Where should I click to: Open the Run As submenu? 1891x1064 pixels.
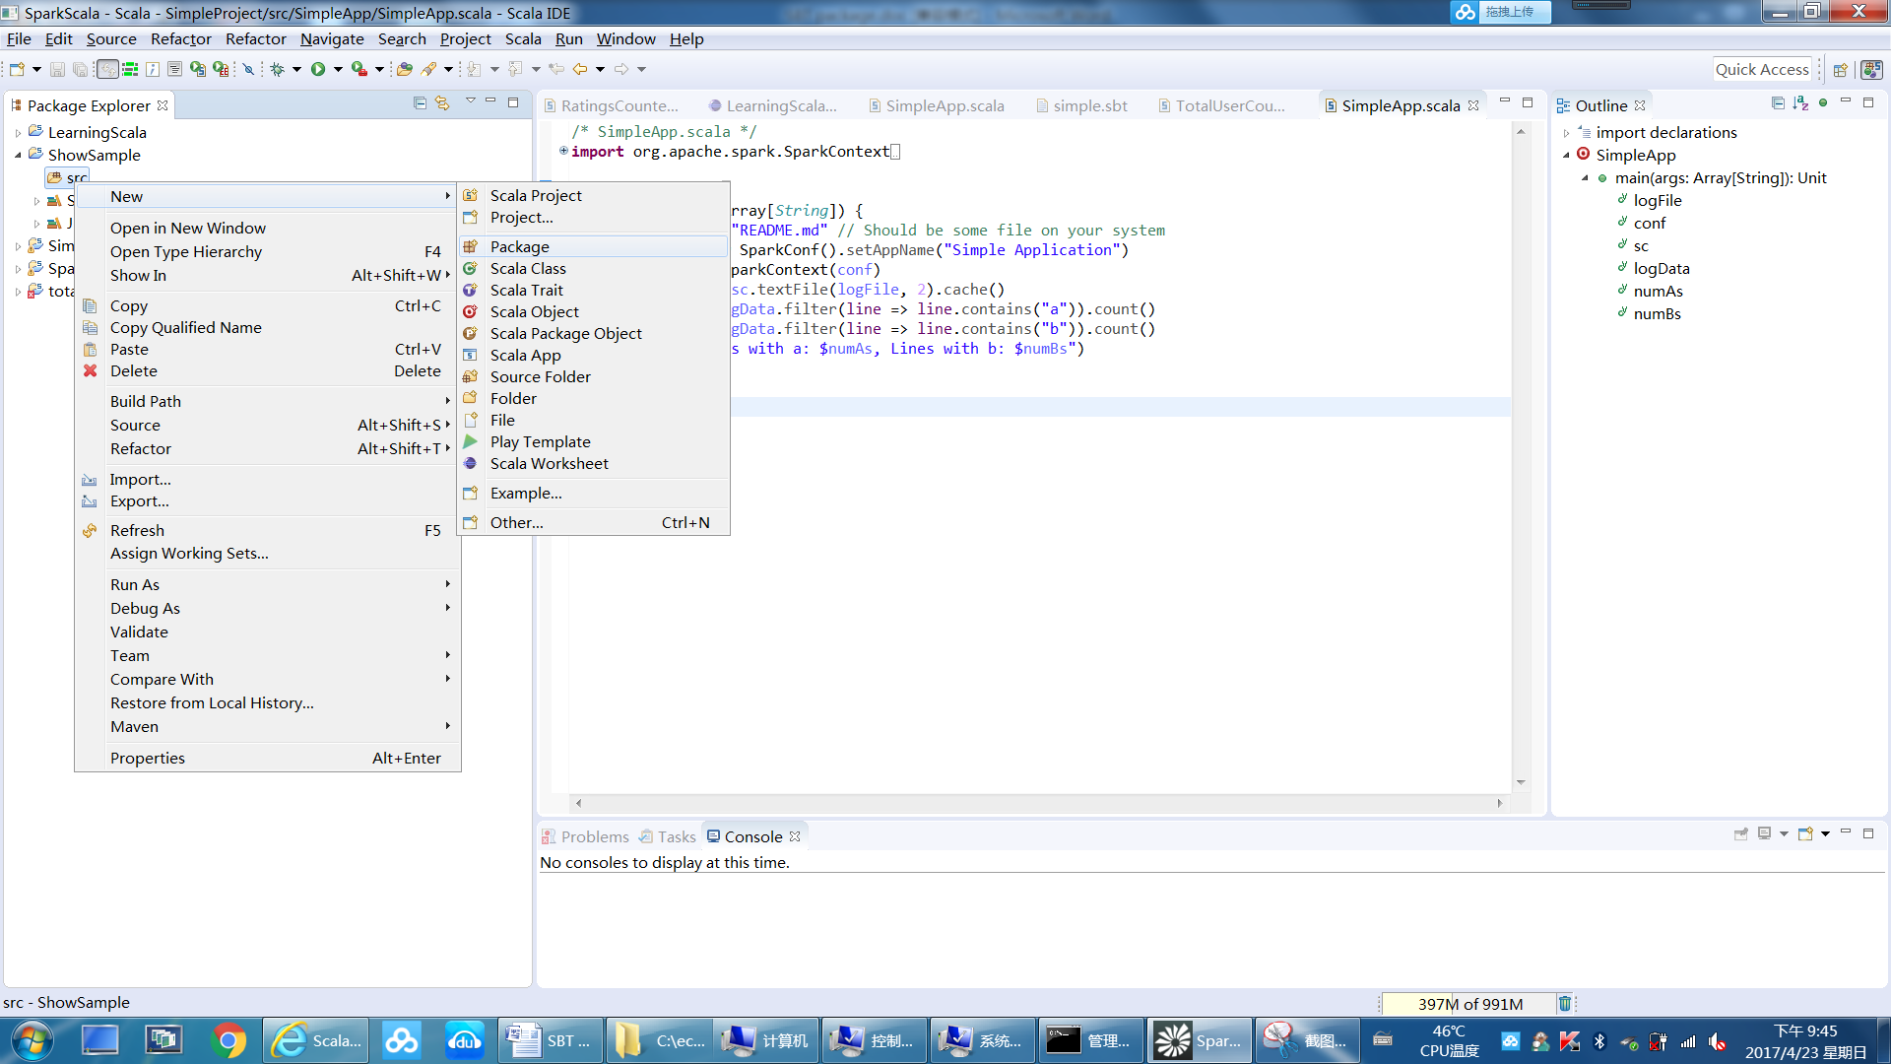pyautogui.click(x=267, y=584)
